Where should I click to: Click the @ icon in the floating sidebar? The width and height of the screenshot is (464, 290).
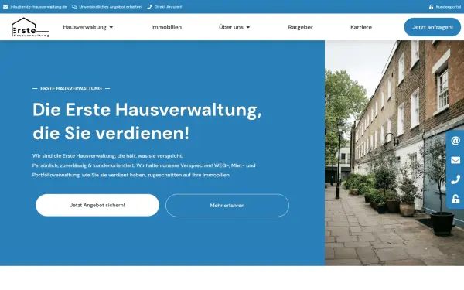point(455,141)
